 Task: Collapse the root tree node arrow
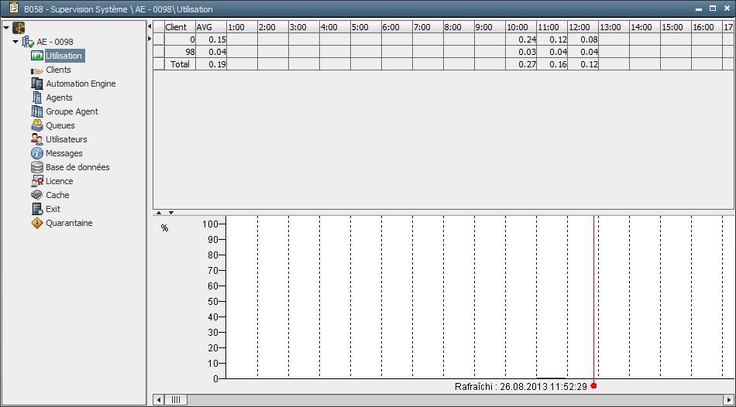[6, 28]
